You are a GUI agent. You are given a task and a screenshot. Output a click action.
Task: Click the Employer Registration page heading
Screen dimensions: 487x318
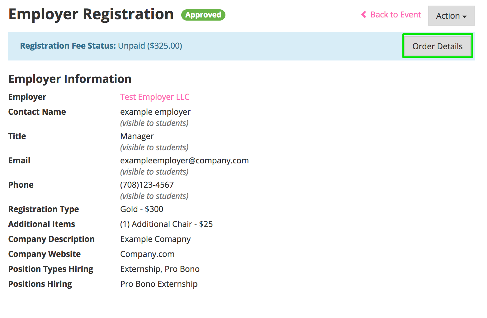tap(91, 14)
